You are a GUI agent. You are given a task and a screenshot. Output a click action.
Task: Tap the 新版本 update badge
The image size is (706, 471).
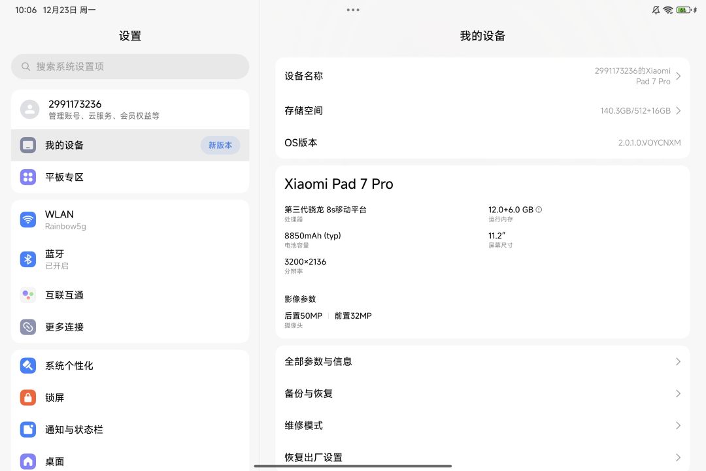coord(220,145)
